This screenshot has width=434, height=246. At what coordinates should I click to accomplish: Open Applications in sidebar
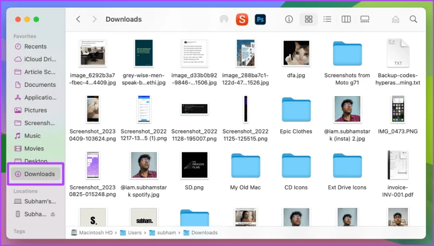coord(35,98)
